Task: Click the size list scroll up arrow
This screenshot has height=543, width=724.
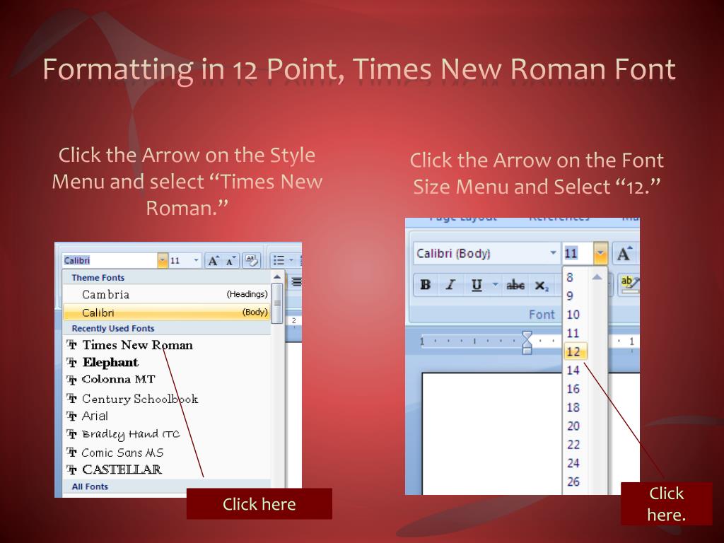Action: click(x=597, y=277)
